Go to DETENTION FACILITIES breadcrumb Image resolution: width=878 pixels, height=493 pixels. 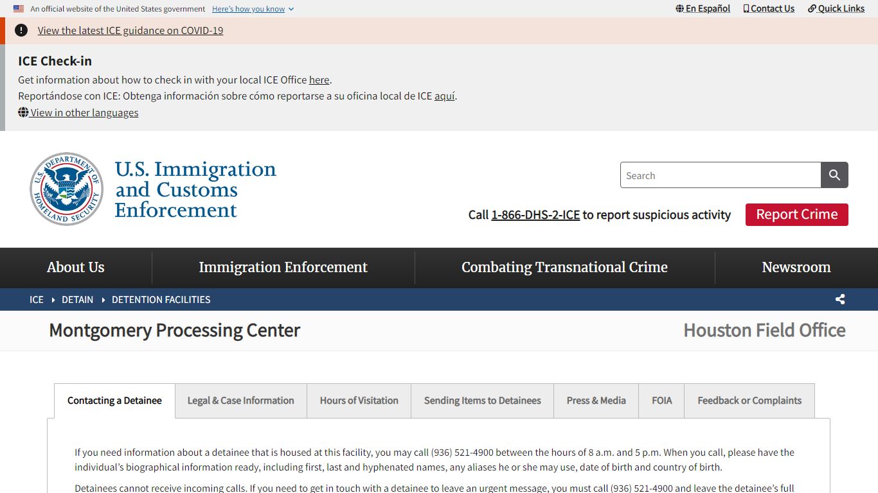tap(161, 300)
